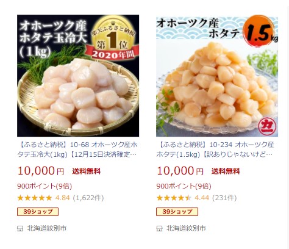
Task: Open the (231件) reviews link
Action: 224,198
